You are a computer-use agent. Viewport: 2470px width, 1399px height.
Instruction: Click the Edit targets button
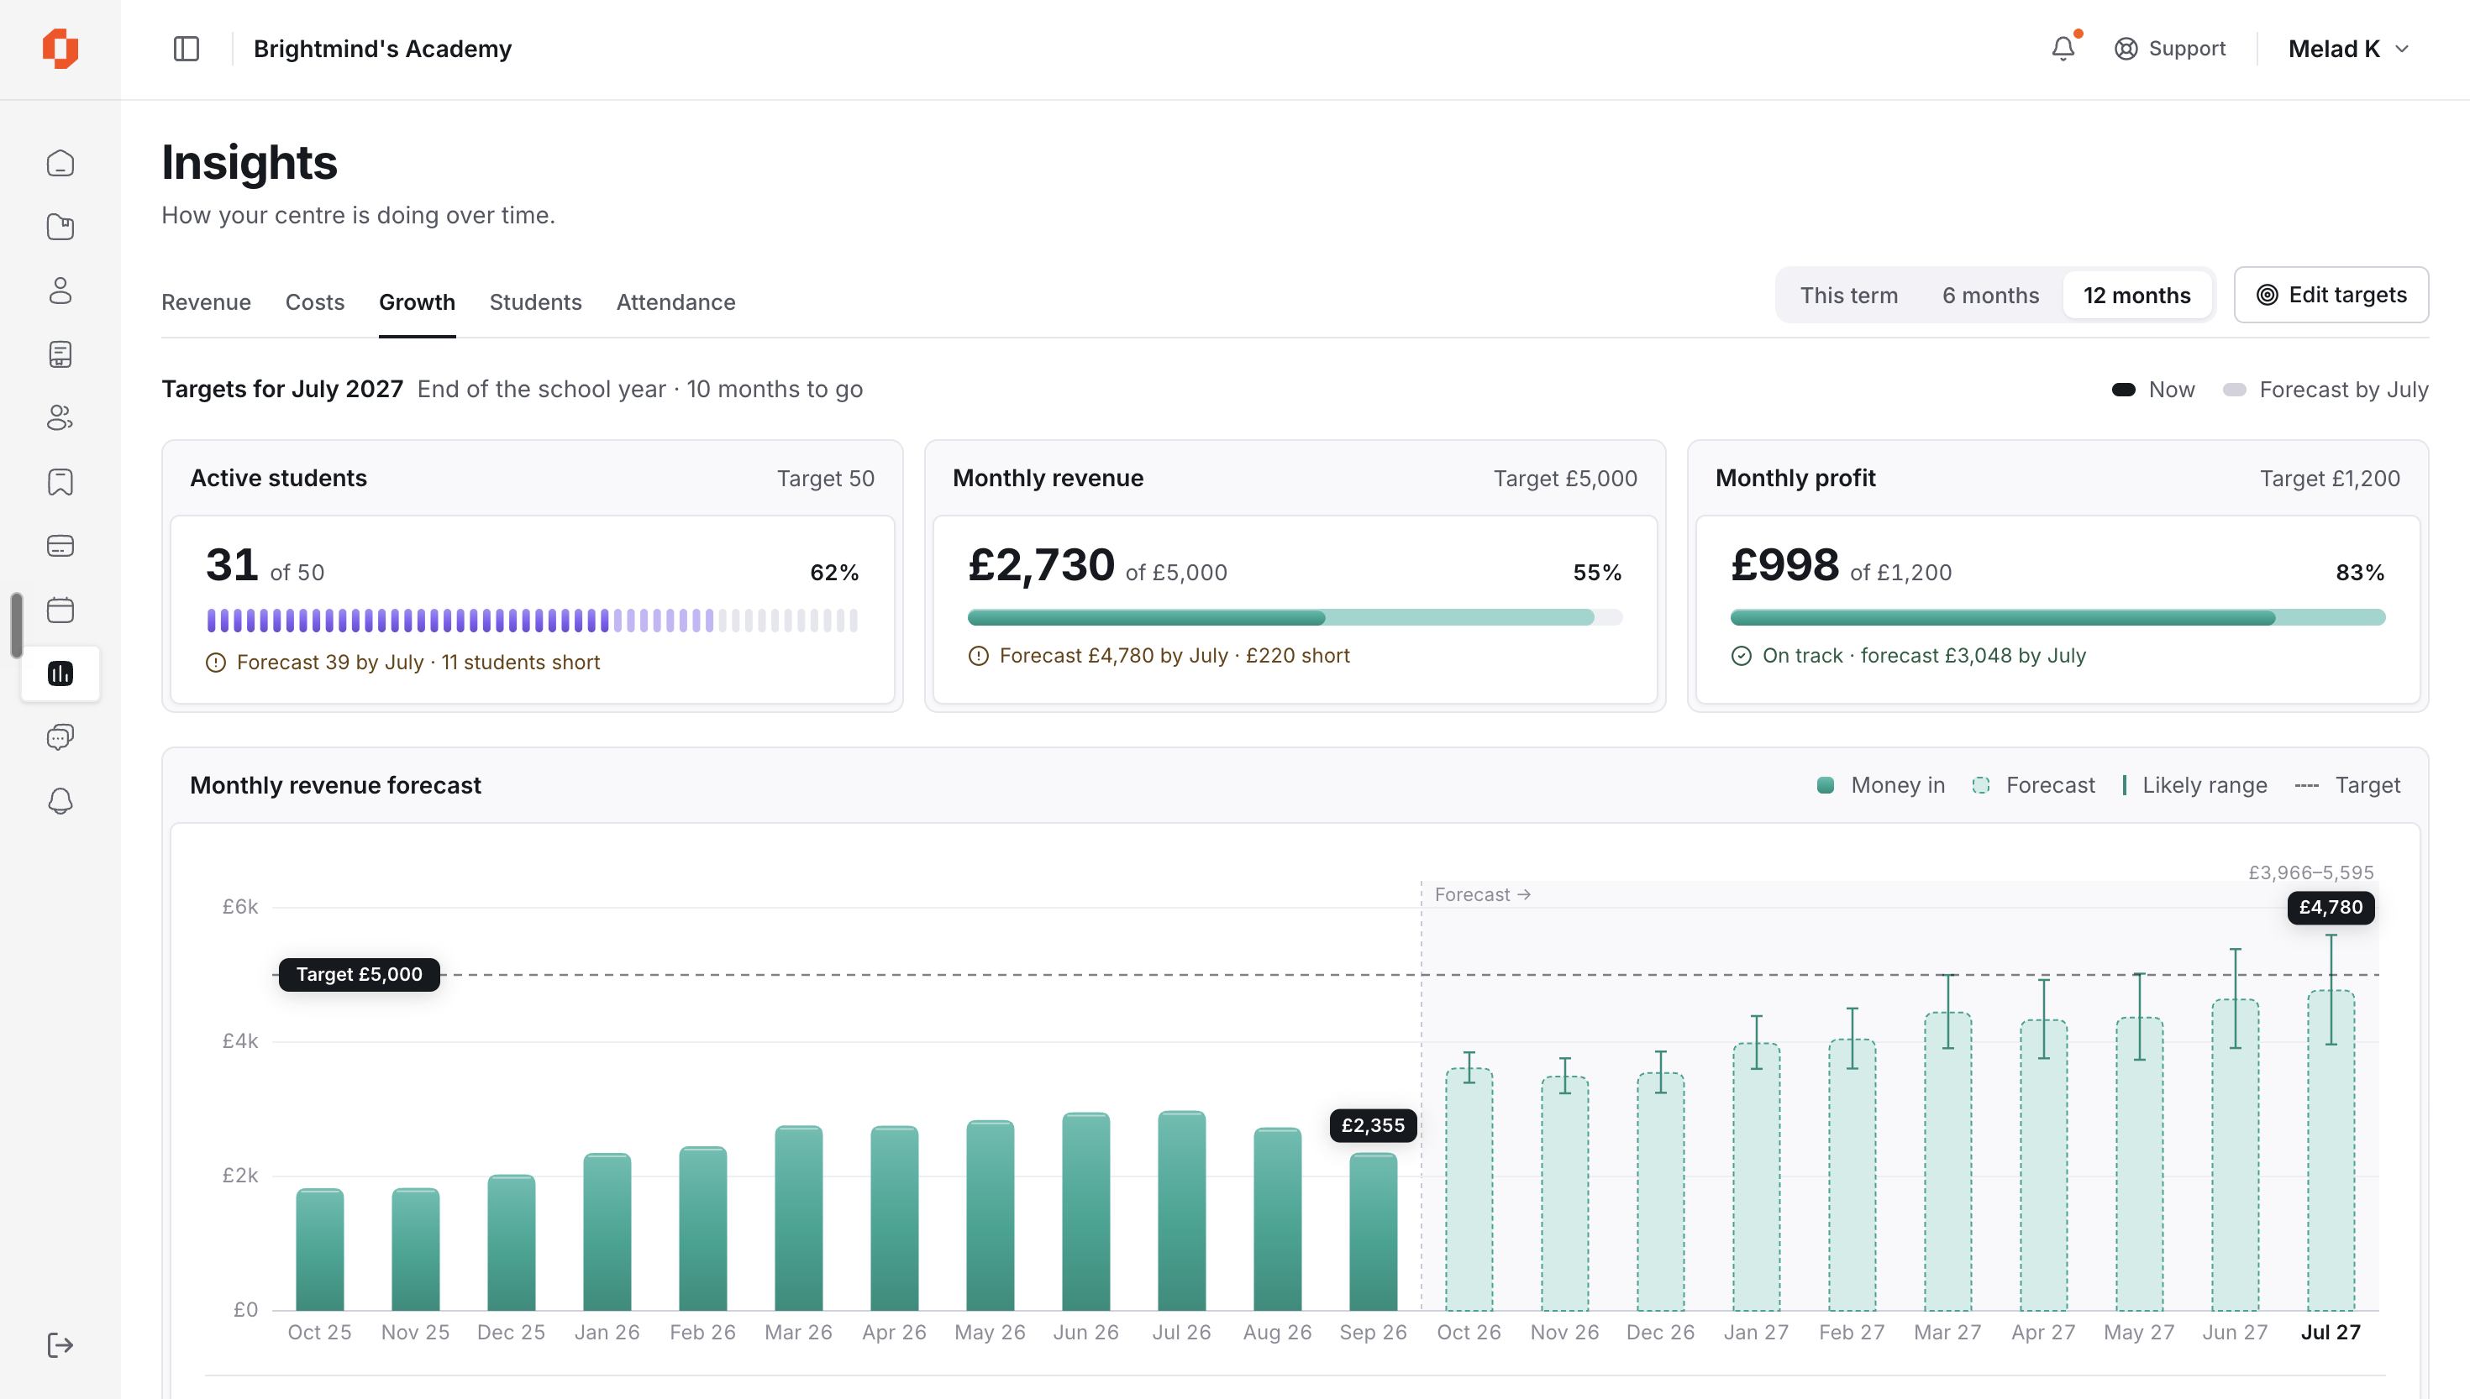2331,295
